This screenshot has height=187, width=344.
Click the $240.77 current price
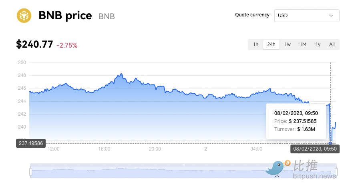[34, 44]
